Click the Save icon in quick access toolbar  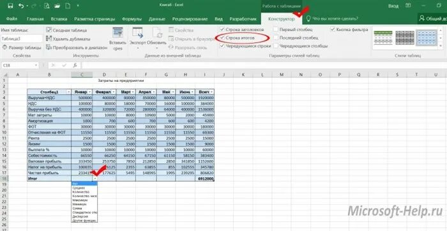10,6
